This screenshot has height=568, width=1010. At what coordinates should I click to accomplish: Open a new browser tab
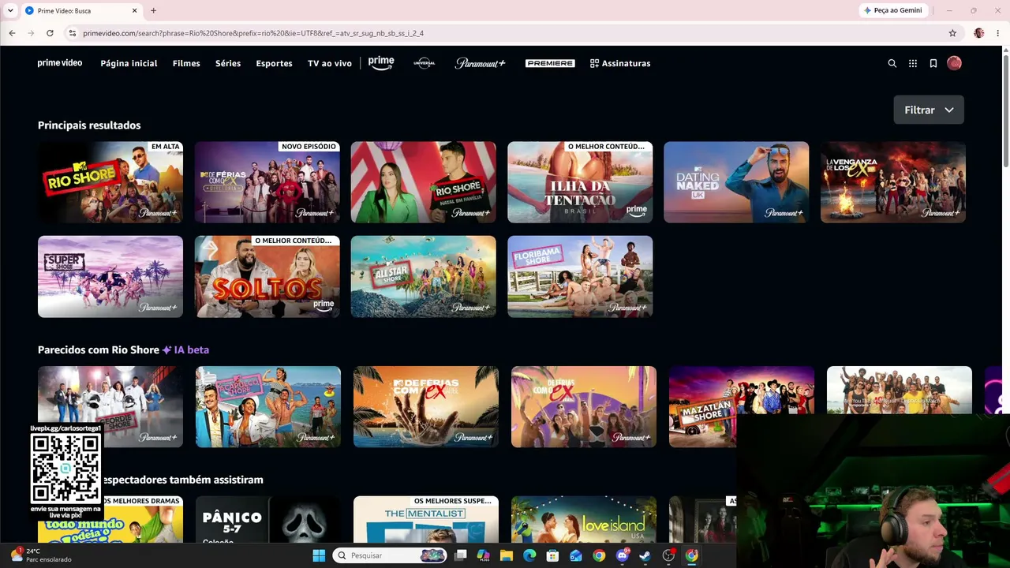pos(153,11)
